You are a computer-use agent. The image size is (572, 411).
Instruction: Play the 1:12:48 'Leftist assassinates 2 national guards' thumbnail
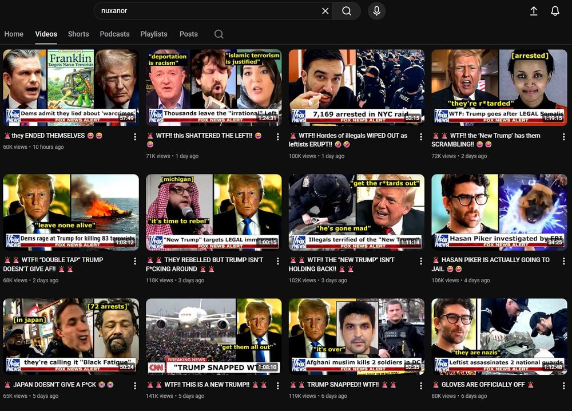click(499, 337)
